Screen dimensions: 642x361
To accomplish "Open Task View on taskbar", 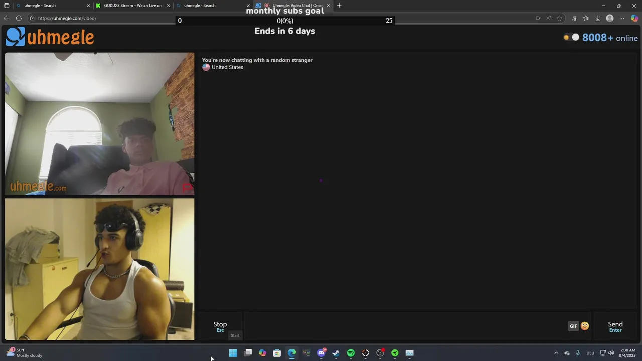I will tap(248, 353).
